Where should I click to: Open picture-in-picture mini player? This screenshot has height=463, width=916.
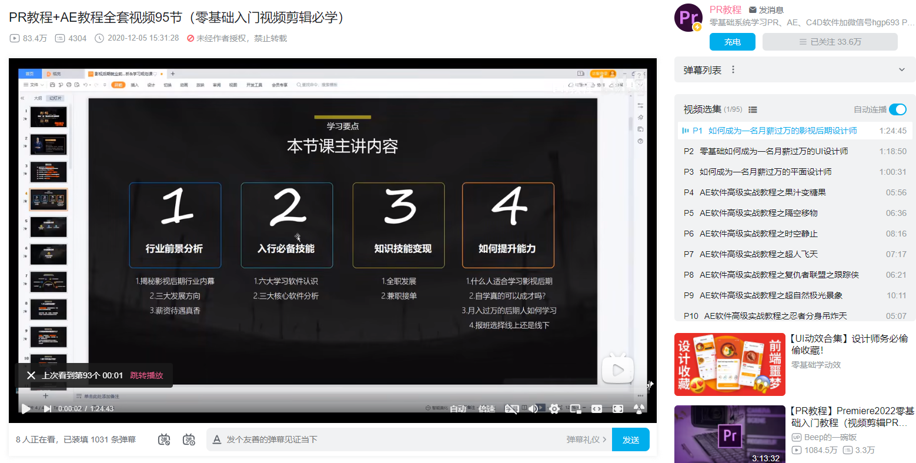pos(576,409)
